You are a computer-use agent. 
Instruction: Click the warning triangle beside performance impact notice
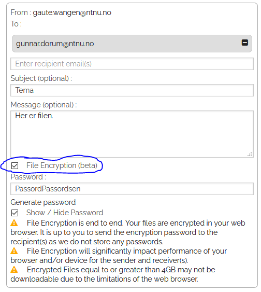click(x=14, y=251)
